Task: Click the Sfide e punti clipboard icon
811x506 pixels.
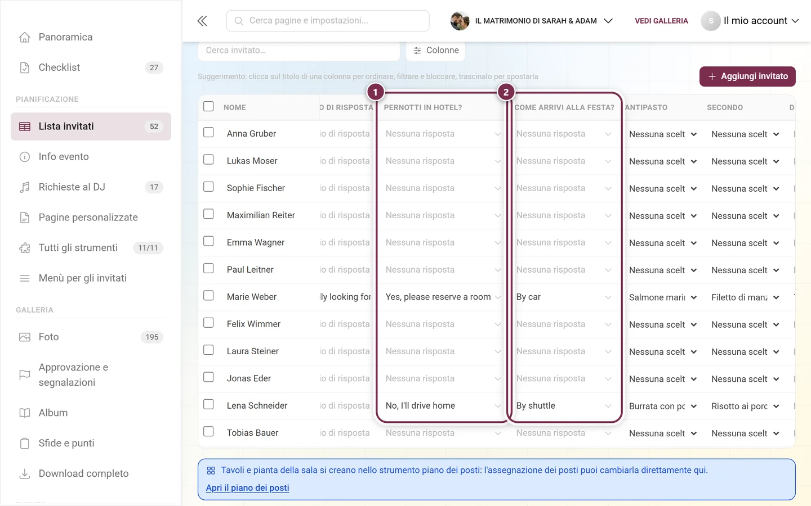Action: tap(25, 443)
